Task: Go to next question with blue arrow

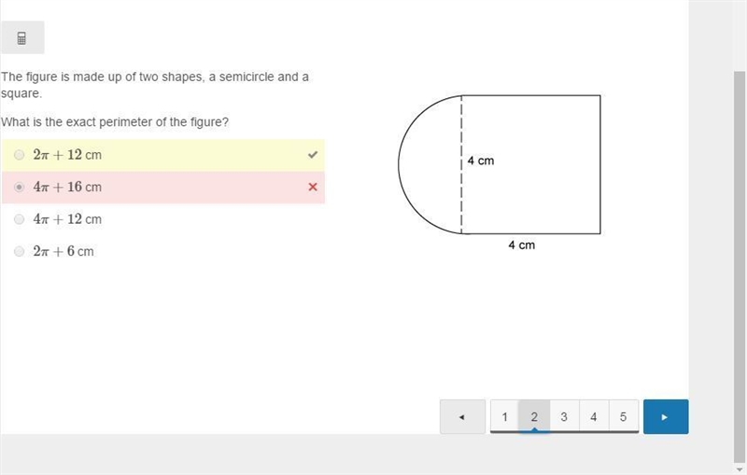Action: pos(666,417)
